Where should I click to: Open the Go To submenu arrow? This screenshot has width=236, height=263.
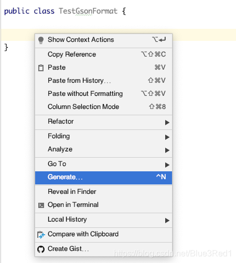point(167,165)
